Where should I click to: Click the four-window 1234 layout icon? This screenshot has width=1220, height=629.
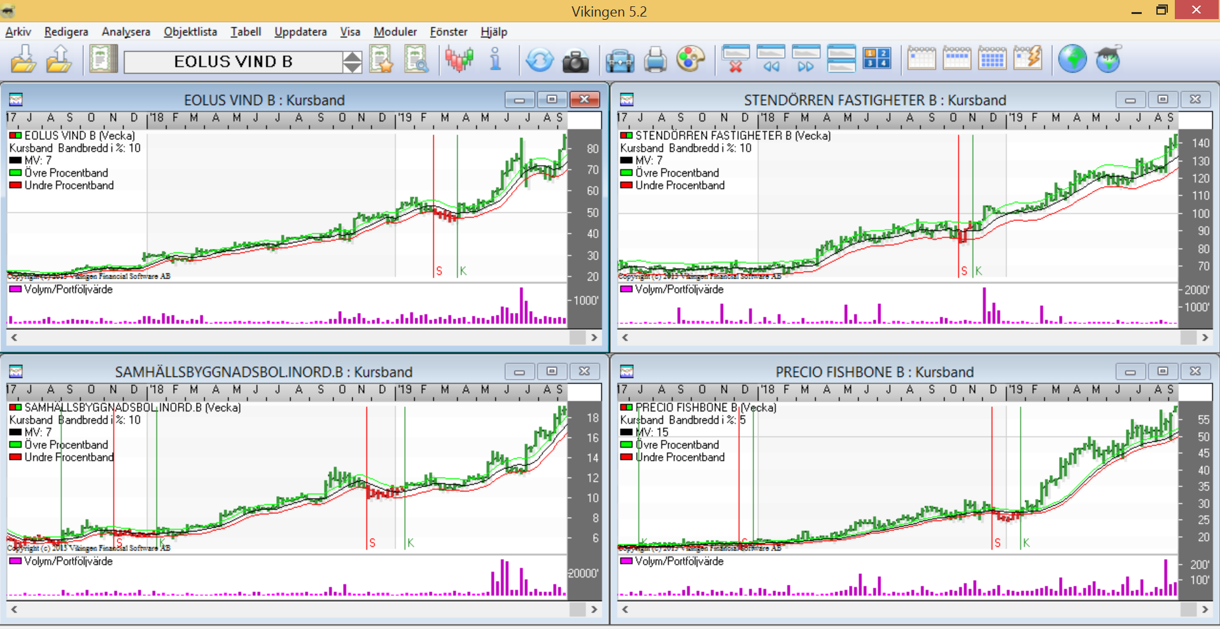[876, 59]
